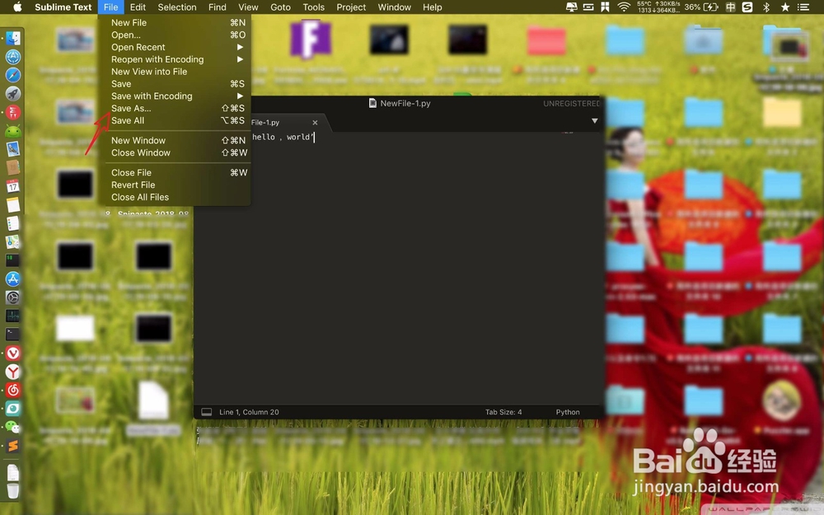Open Launchpad rocket icon in Dock

click(12, 94)
